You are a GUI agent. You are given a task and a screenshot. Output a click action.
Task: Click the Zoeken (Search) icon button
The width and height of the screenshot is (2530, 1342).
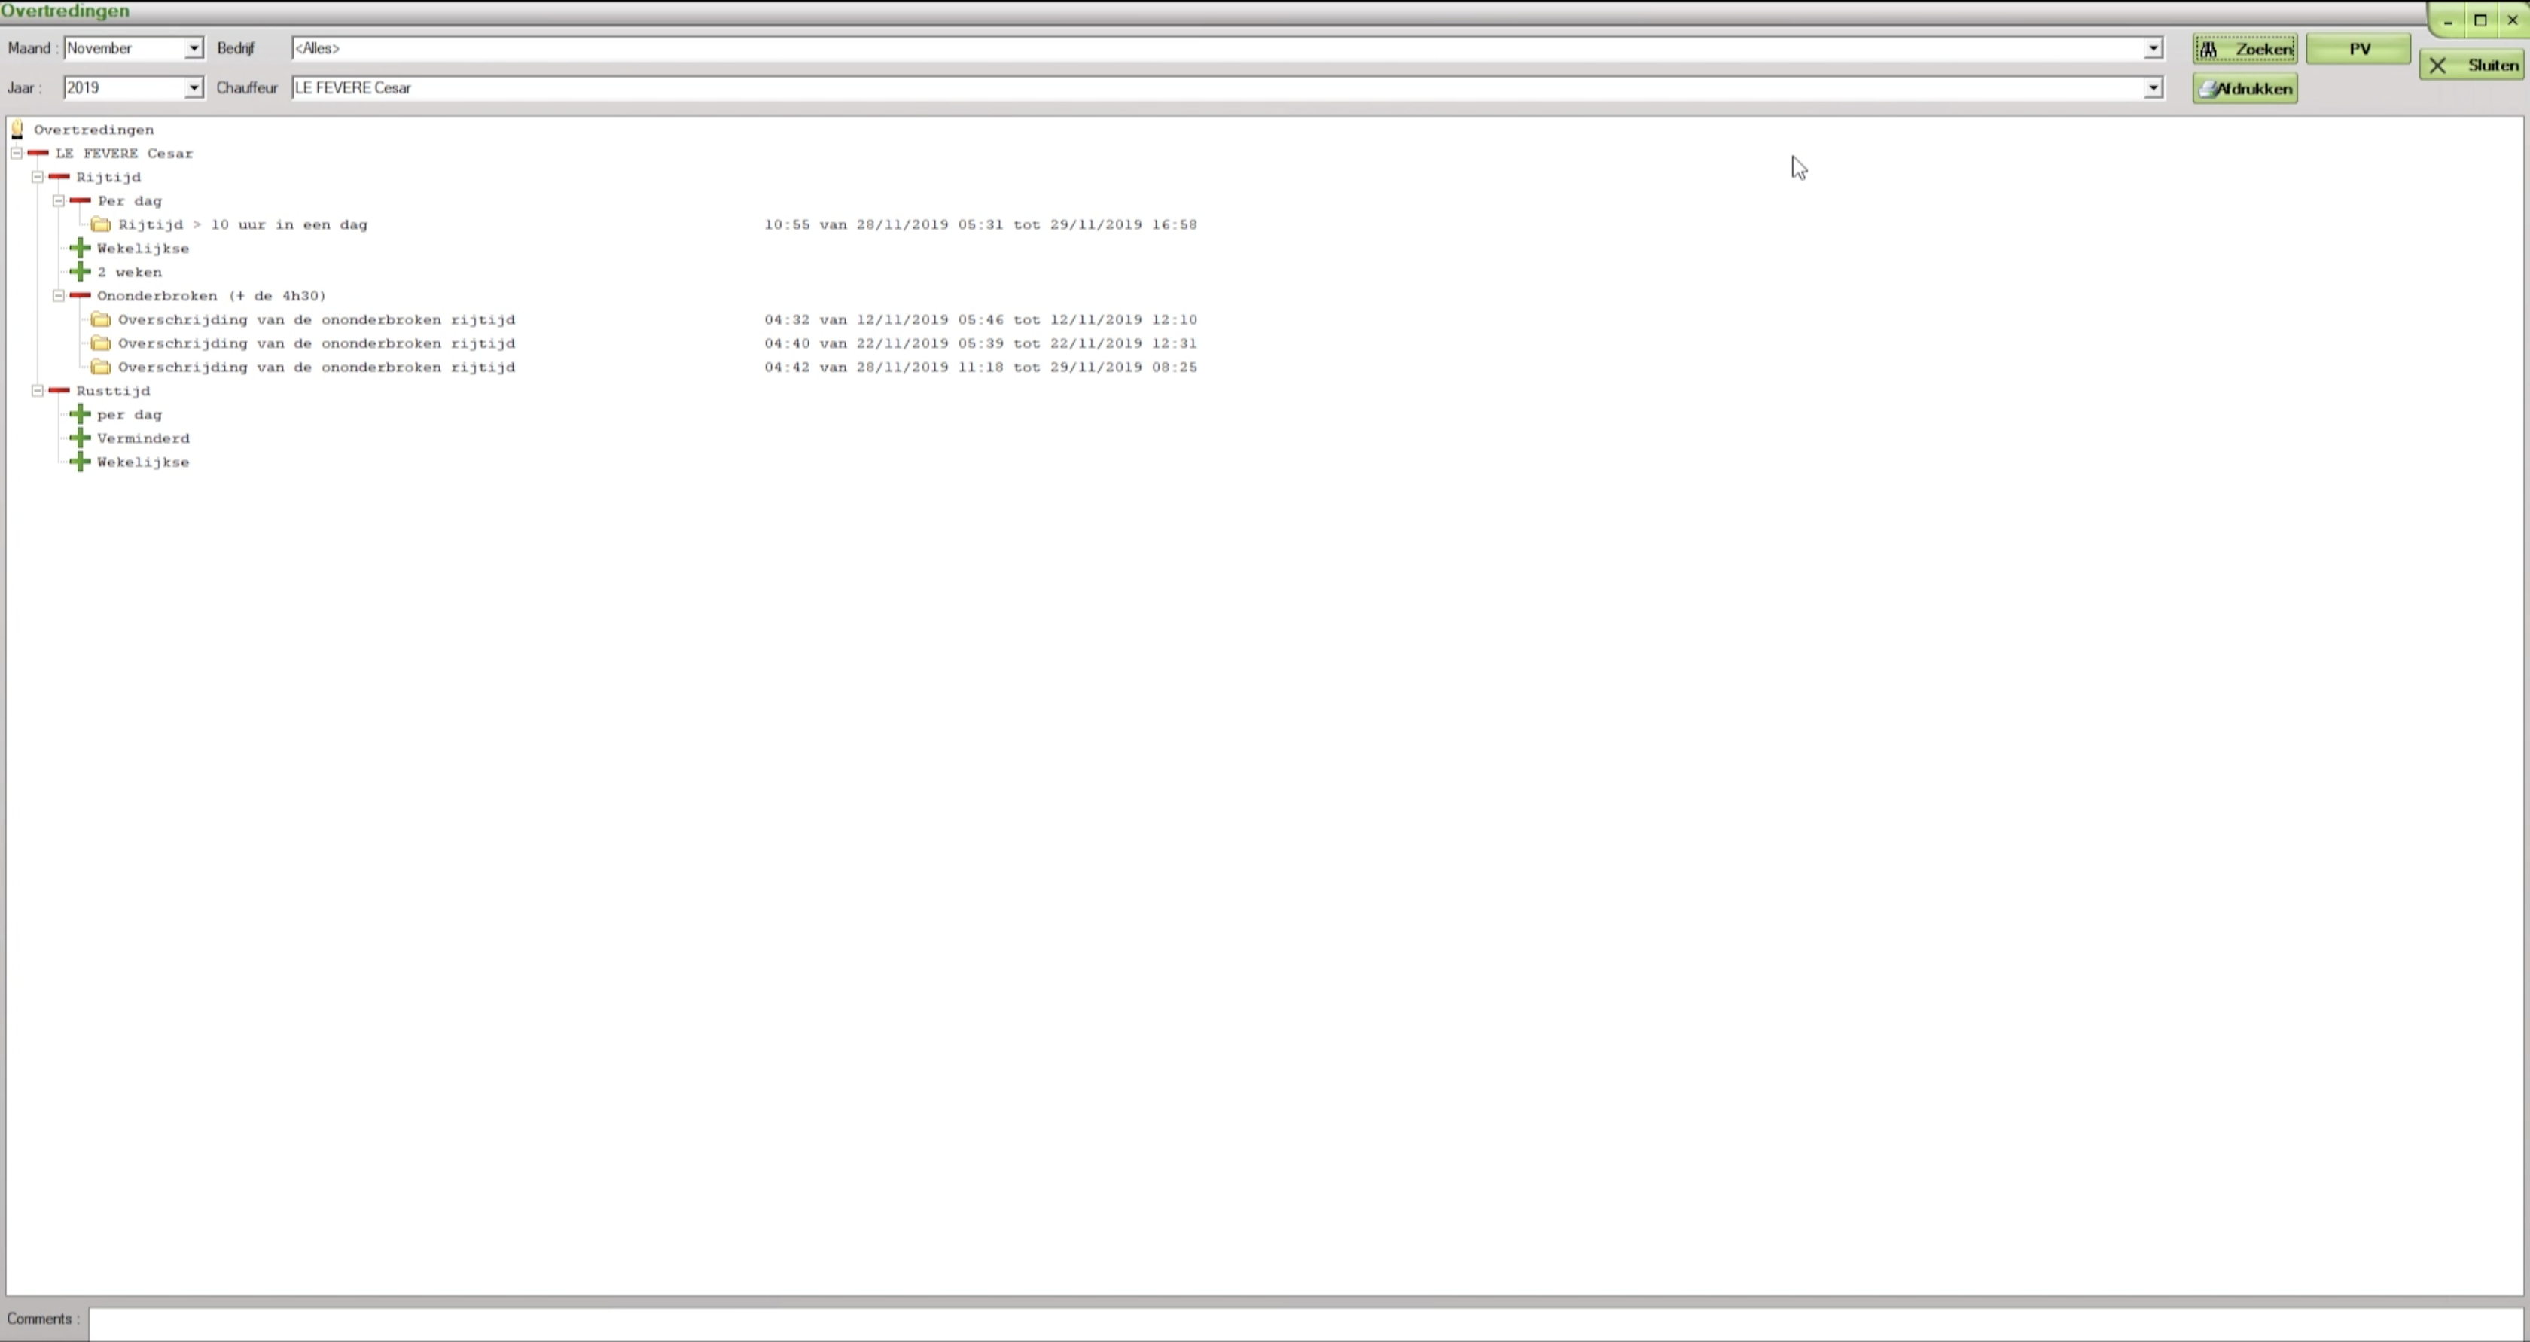pos(2244,47)
